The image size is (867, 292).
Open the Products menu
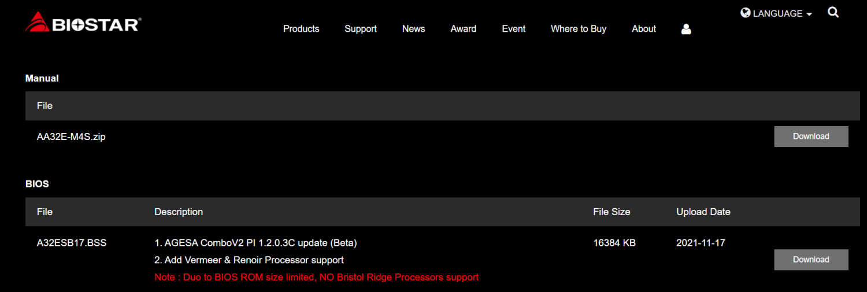(301, 29)
